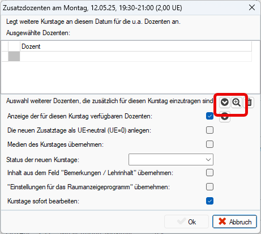
Task: Click the trash icon to delete the selected lecturer
Action: (249, 103)
